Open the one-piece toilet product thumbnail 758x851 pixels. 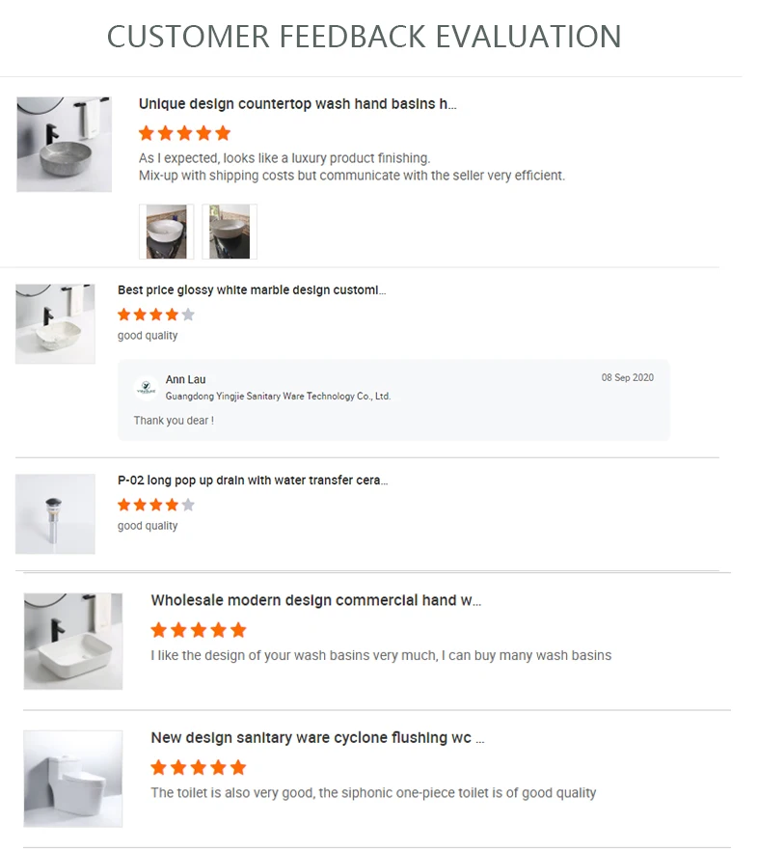73,778
